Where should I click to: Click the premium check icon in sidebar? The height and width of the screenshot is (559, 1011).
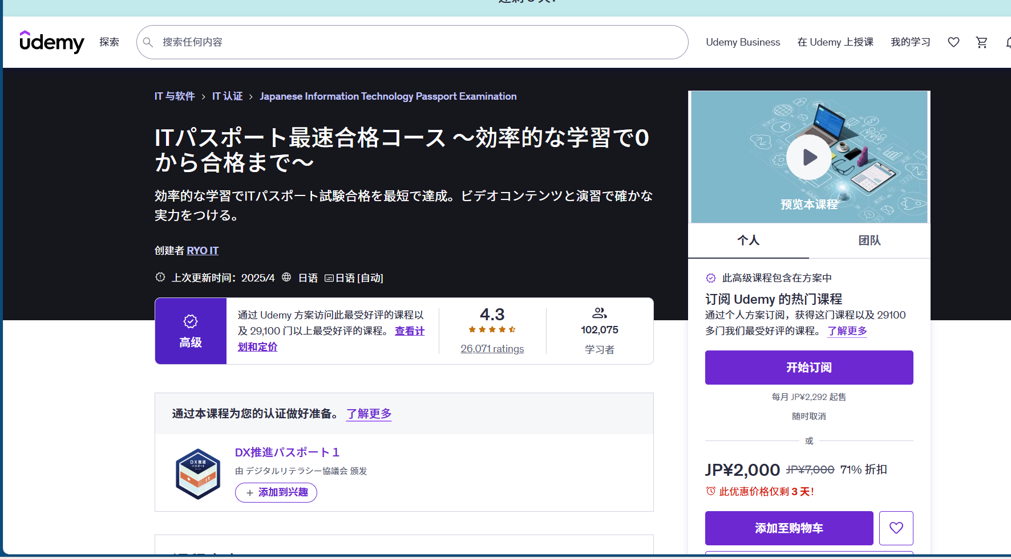point(711,278)
